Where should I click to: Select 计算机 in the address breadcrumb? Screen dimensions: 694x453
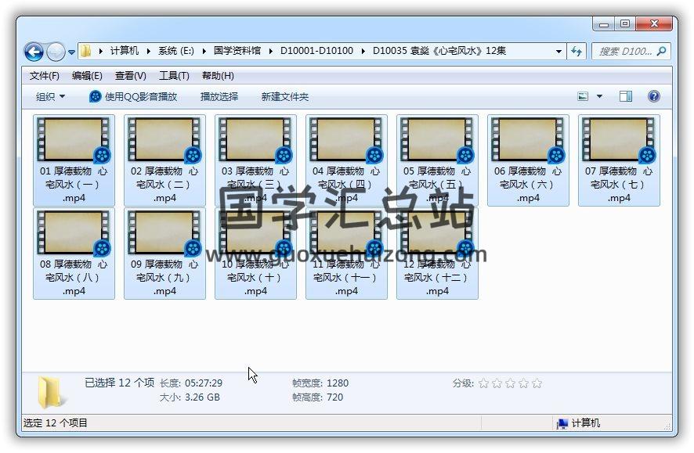(125, 51)
